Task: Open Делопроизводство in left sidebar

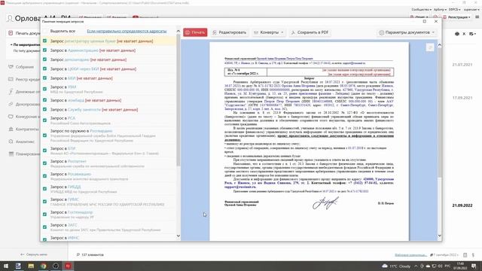Action: [24, 104]
